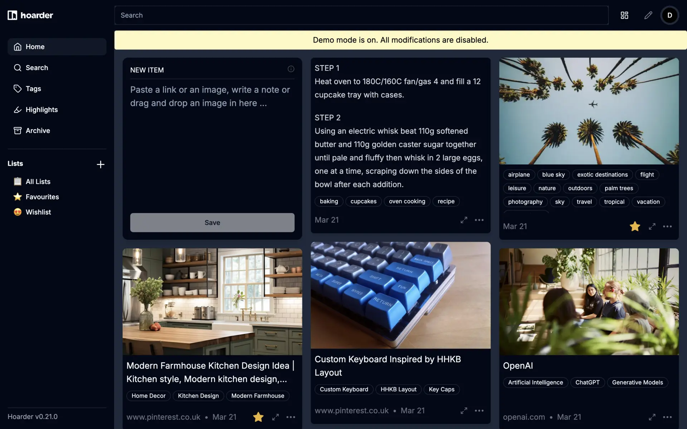Click the pencil edit icon in header
The width and height of the screenshot is (687, 429).
[648, 15]
